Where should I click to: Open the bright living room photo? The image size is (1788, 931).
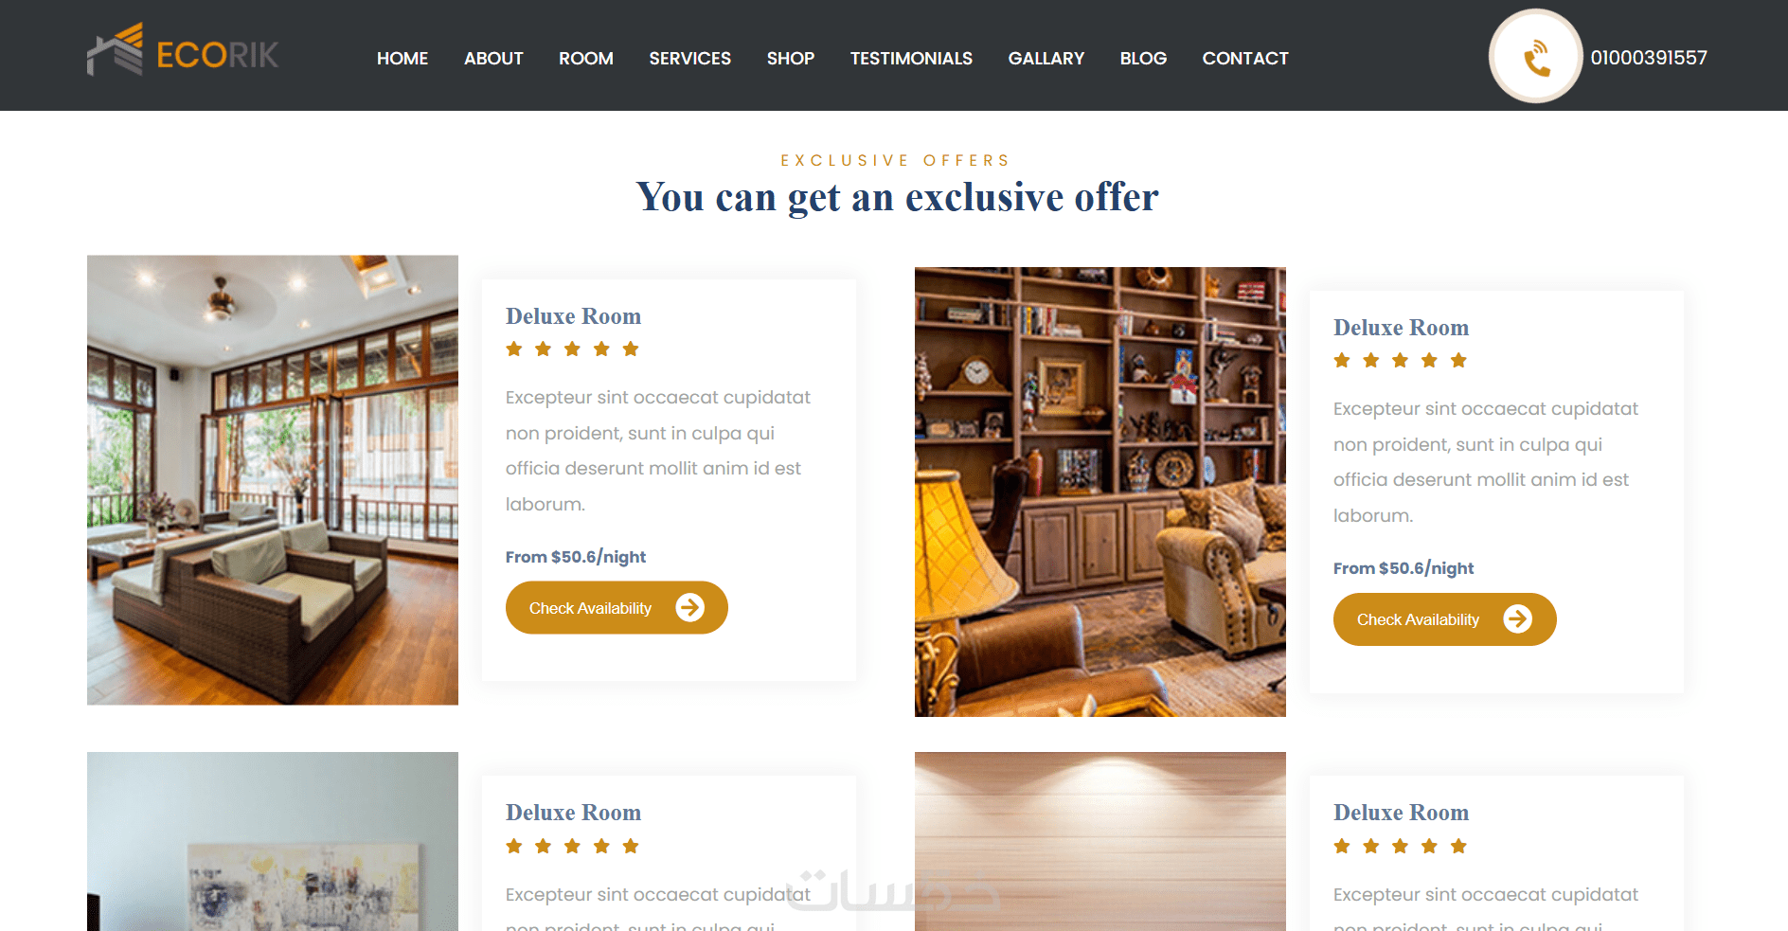tap(273, 480)
